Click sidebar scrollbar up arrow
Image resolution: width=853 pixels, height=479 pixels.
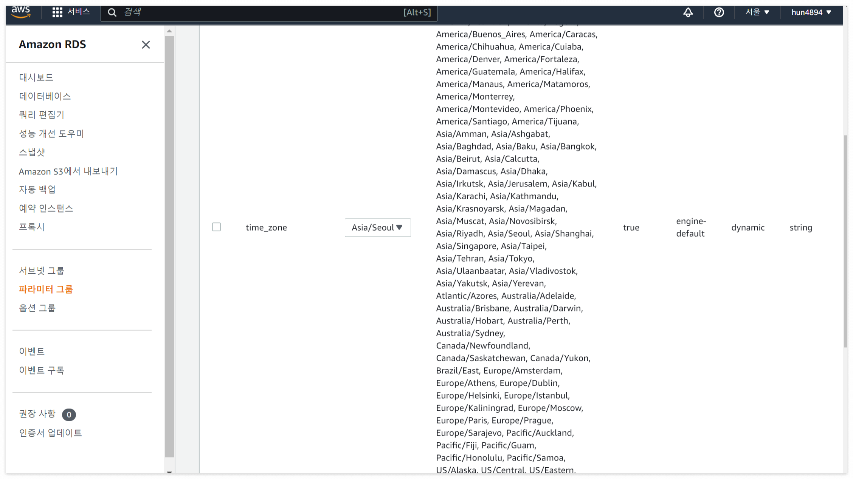pyautogui.click(x=169, y=31)
